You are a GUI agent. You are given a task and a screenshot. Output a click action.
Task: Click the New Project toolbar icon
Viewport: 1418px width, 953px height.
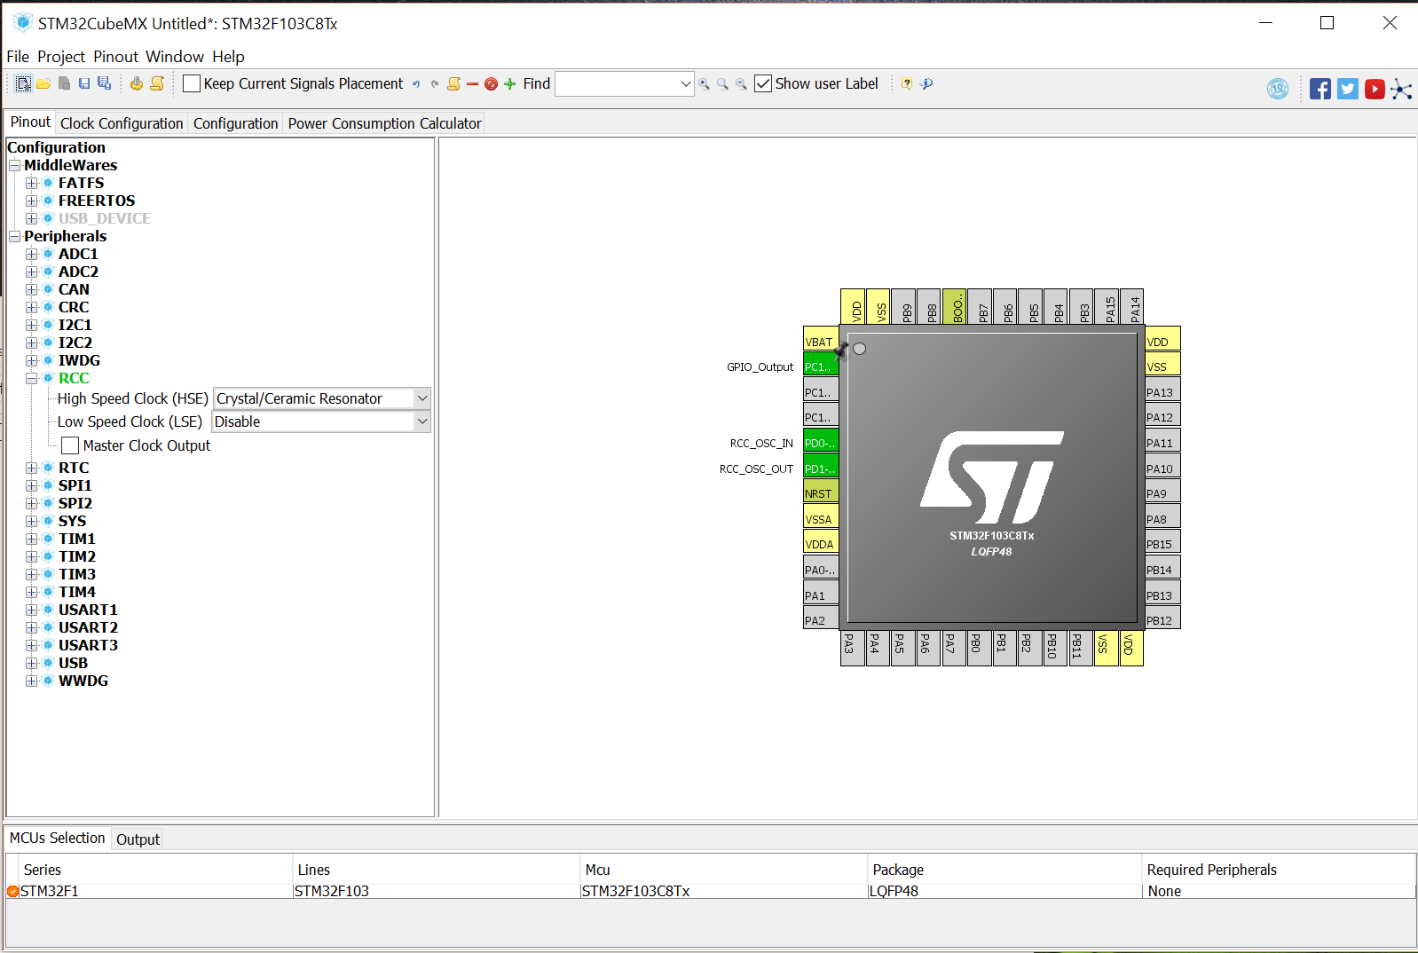pyautogui.click(x=24, y=83)
